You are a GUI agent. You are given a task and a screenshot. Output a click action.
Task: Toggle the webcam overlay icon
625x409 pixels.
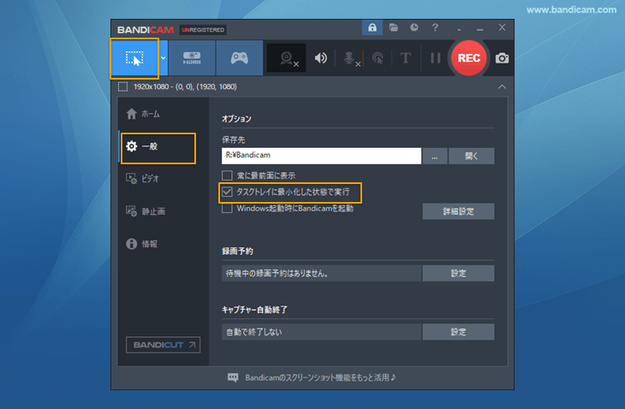pos(287,58)
